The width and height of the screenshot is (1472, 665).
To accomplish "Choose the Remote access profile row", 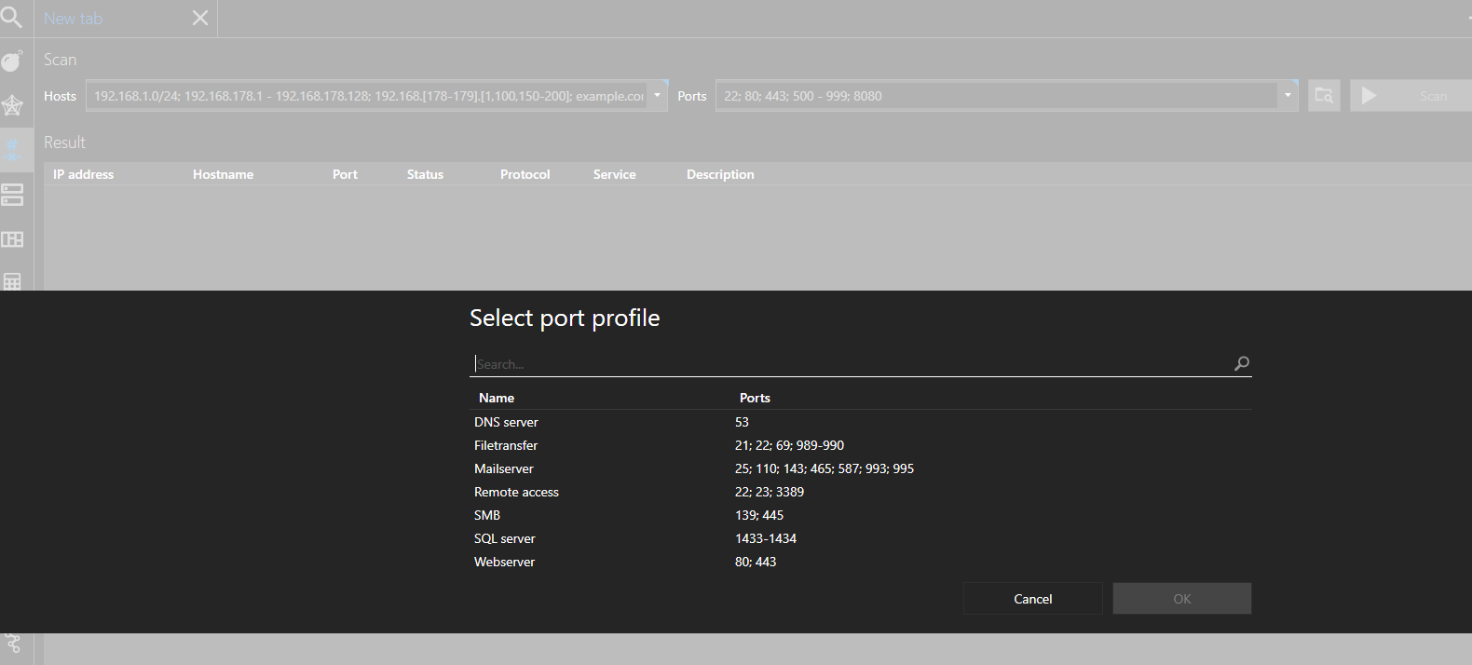I will click(516, 492).
